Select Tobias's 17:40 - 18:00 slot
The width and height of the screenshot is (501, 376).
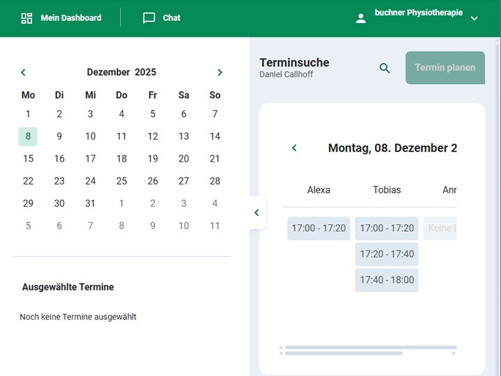[x=387, y=280]
